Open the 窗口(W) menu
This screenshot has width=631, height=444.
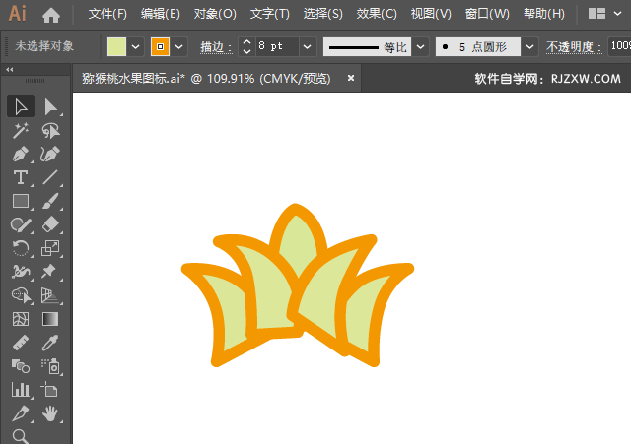487,14
